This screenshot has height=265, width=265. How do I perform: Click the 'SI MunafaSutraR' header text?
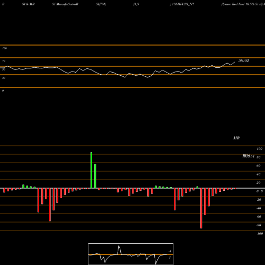tap(65, 4)
